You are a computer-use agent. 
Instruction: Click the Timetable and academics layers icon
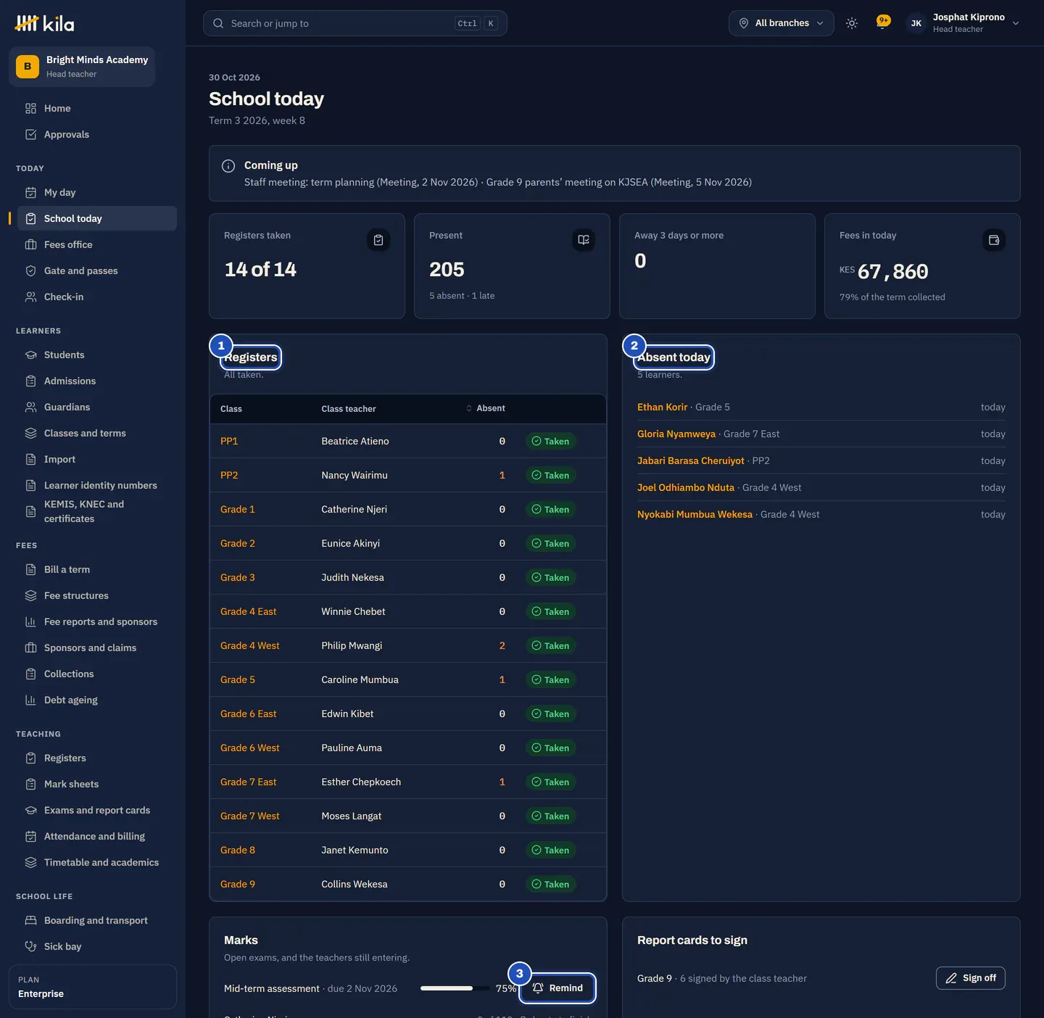click(30, 862)
